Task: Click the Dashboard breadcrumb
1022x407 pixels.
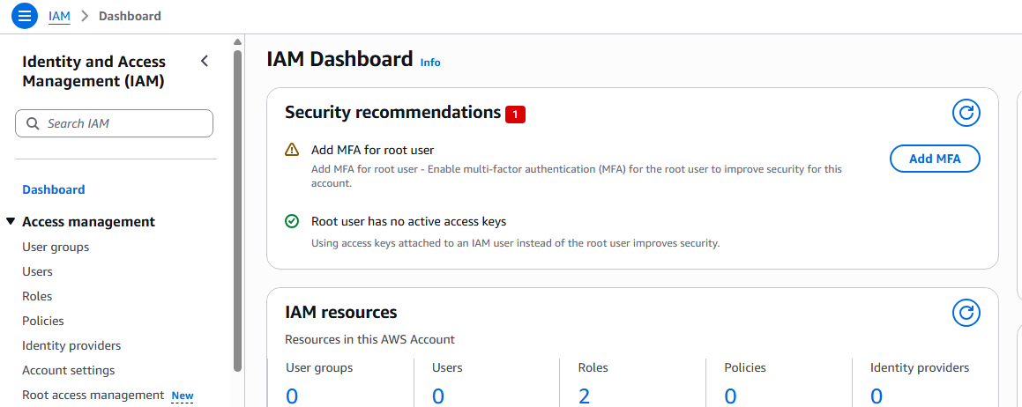Action: point(130,16)
